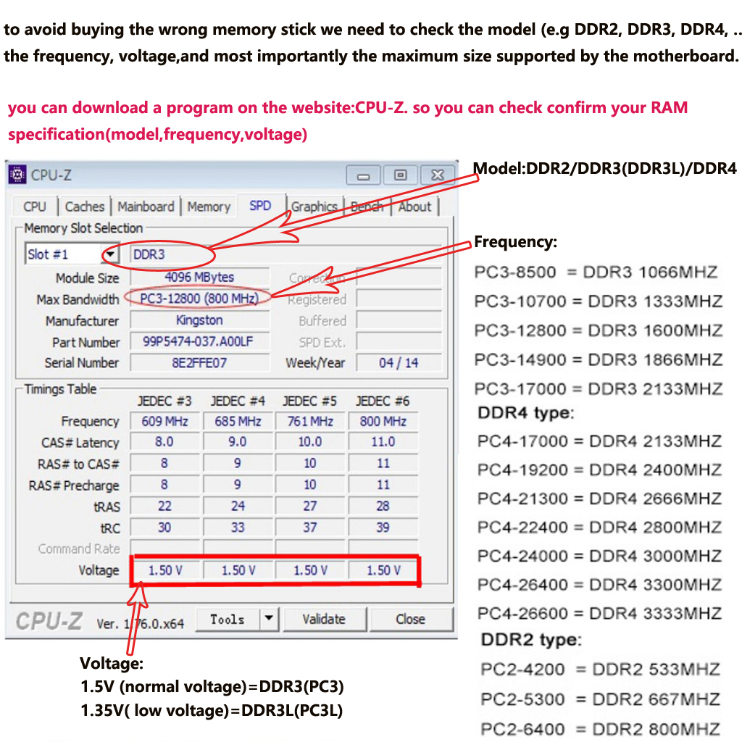The height and width of the screenshot is (742, 742).
Task: Select the Part Number field
Action: [x=199, y=341]
